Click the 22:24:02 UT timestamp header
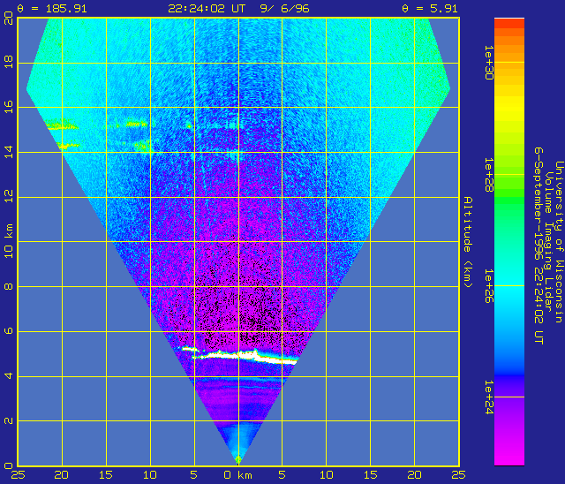This screenshot has width=565, height=484. point(207,8)
